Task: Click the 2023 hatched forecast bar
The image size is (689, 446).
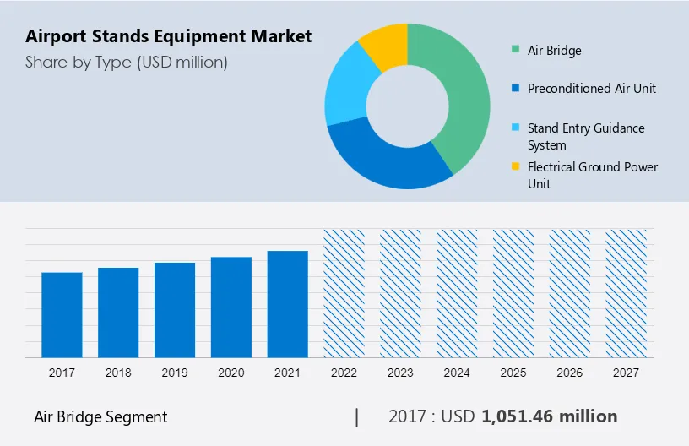Action: pyautogui.click(x=400, y=293)
